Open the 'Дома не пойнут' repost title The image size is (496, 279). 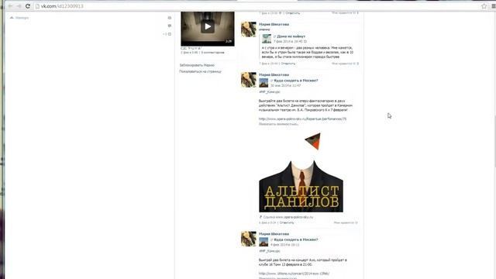point(291,36)
